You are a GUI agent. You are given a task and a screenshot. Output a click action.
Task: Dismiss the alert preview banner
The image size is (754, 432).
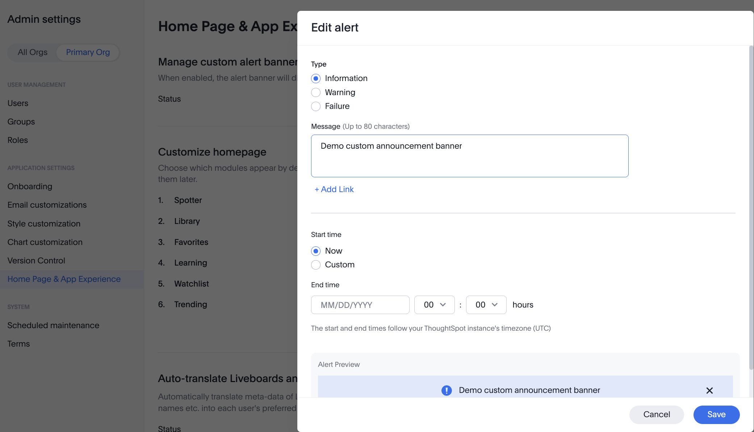709,390
